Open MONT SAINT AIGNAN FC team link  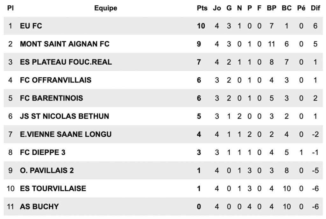pos(65,44)
